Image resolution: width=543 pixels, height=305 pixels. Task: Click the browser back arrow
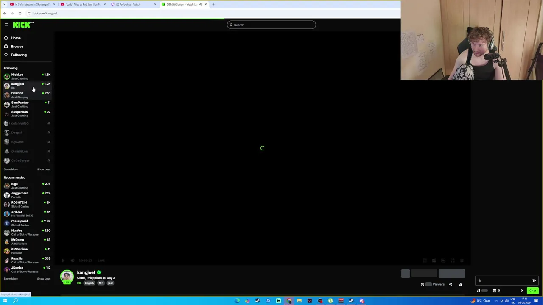click(5, 13)
